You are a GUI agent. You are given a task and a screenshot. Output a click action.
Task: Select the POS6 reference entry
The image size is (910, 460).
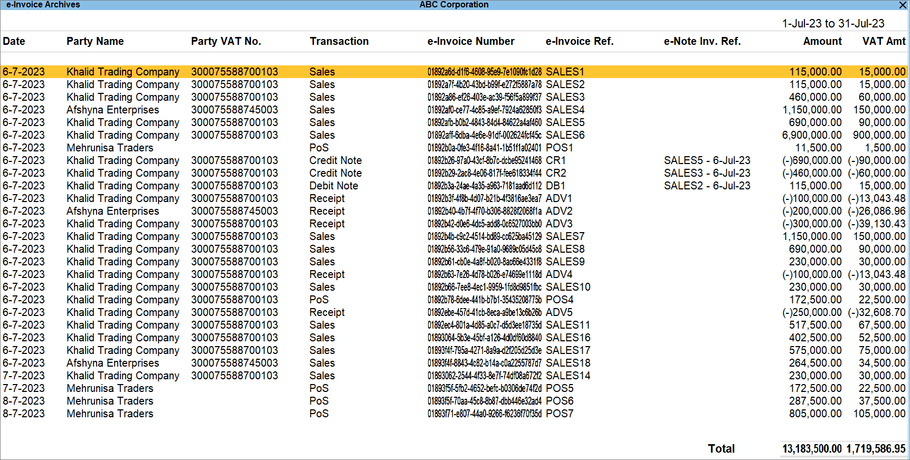point(560,401)
